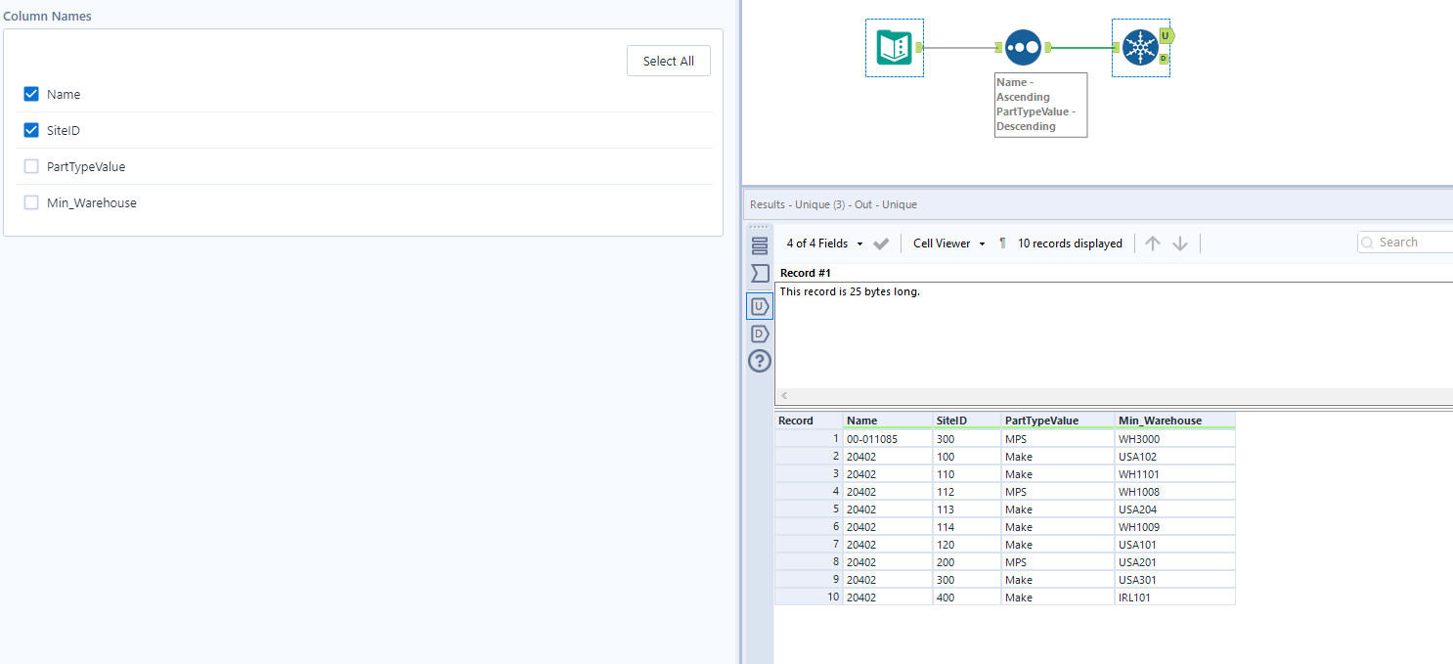
Task: Click the D output anchor of the Unique tool
Action: pyautogui.click(x=1163, y=59)
